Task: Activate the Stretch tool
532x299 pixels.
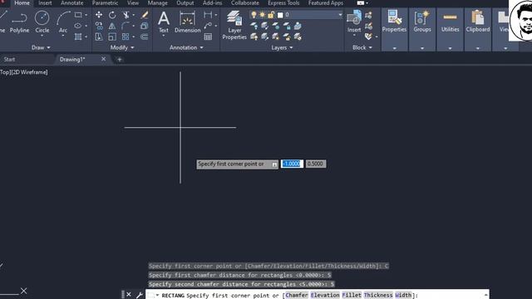Action: pos(99,37)
